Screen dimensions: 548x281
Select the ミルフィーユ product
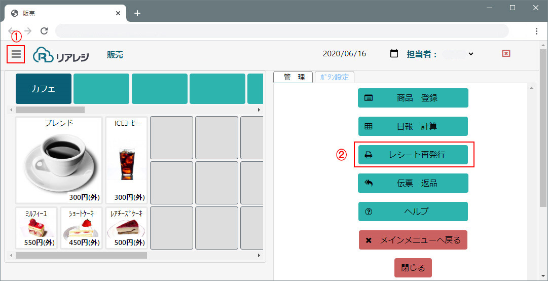[x=36, y=228]
